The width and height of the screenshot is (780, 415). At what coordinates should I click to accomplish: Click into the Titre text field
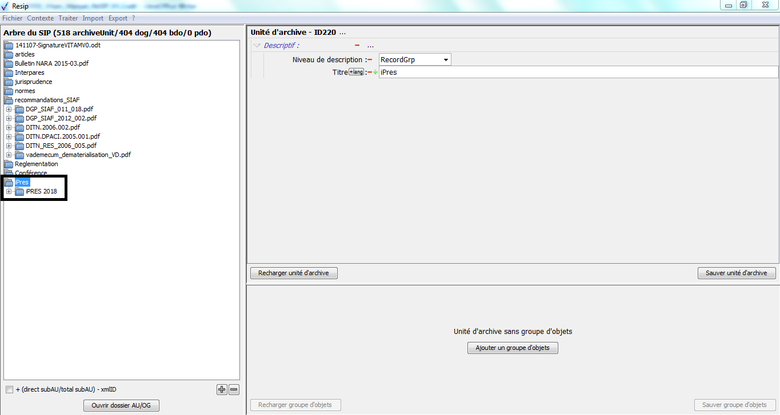(x=577, y=72)
